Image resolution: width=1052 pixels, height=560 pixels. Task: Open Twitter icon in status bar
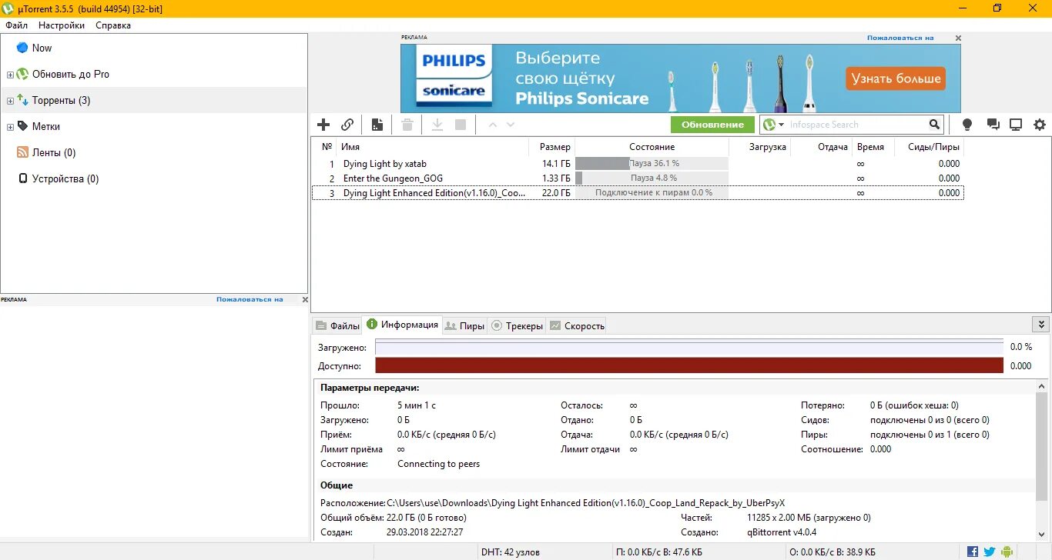coord(990,552)
